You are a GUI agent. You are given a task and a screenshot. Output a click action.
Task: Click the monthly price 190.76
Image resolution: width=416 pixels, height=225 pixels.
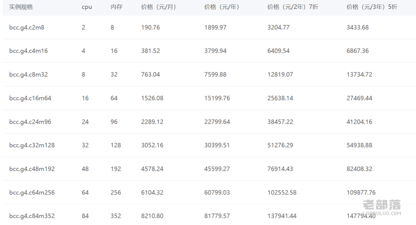coord(150,27)
